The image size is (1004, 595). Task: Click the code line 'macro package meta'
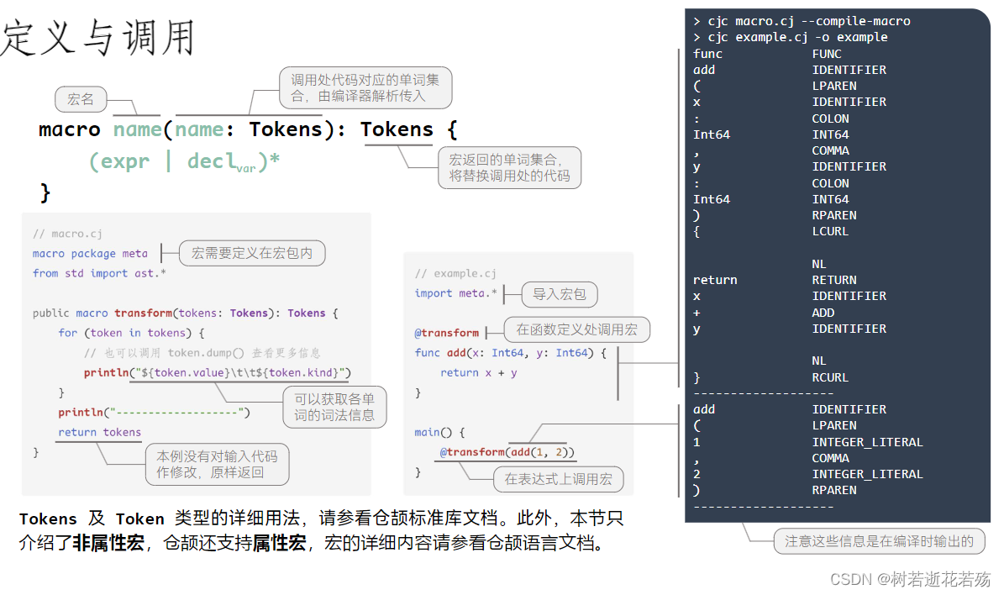[90, 254]
